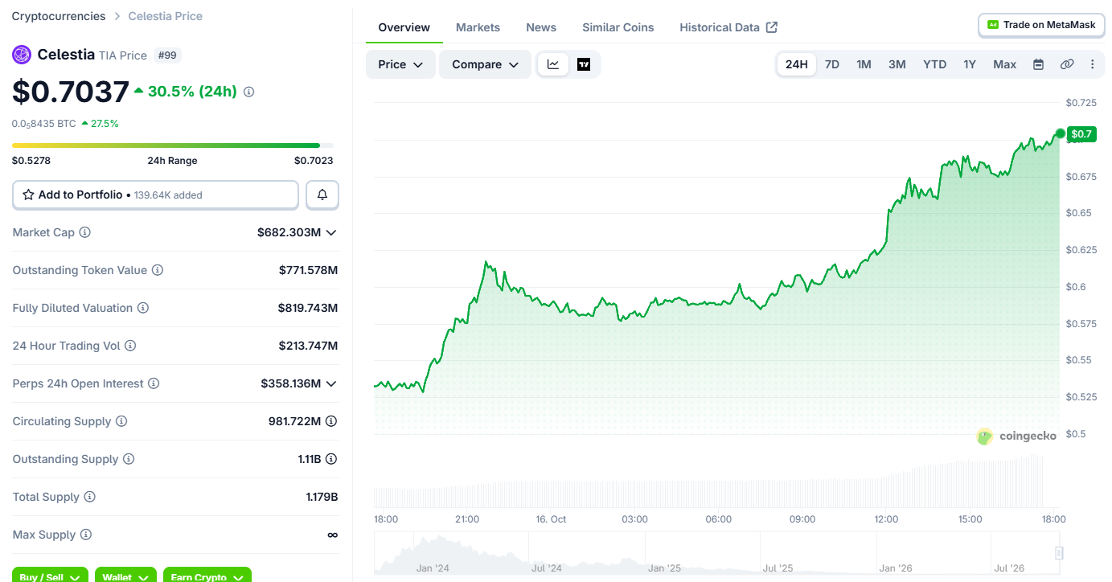The image size is (1112, 582).
Task: Open info beside the 981.722M circulating value
Action: 331,421
